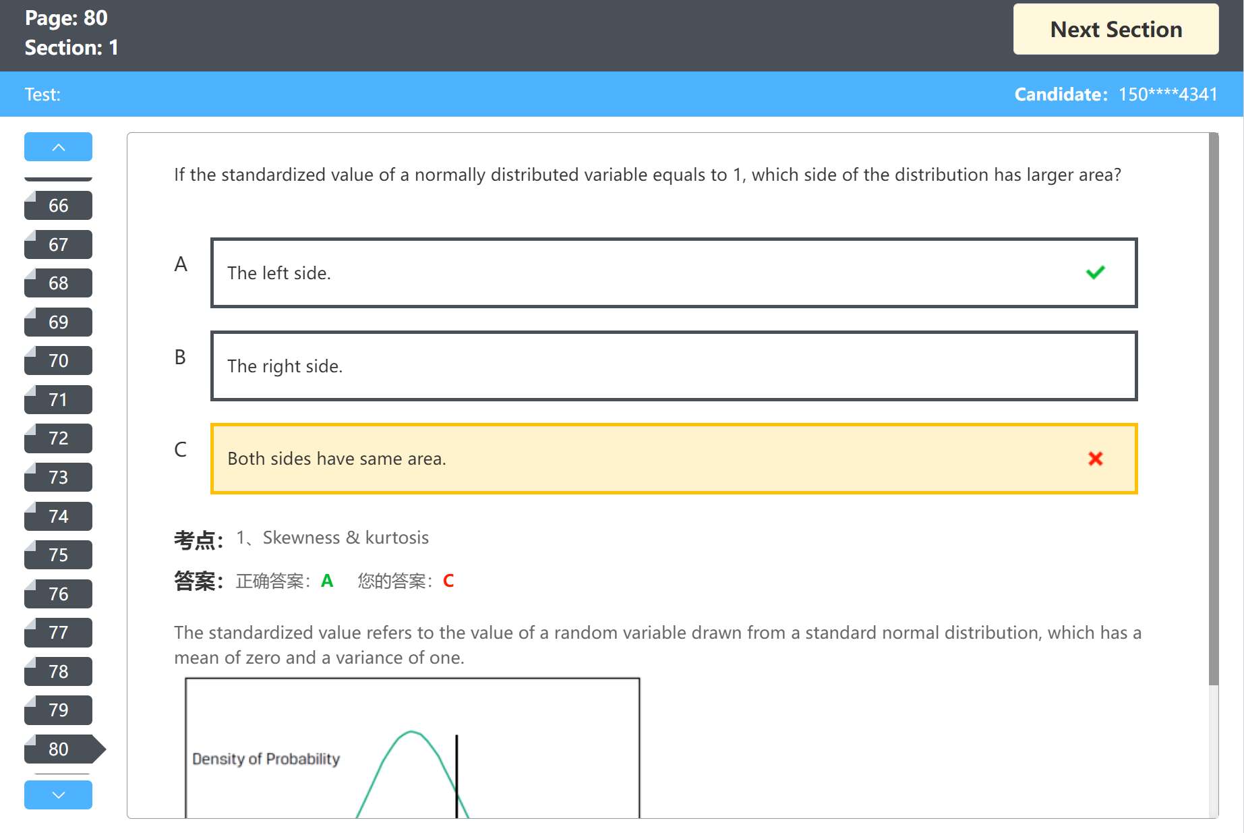Select current question 80 marker
The image size is (1244, 833).
point(64,749)
